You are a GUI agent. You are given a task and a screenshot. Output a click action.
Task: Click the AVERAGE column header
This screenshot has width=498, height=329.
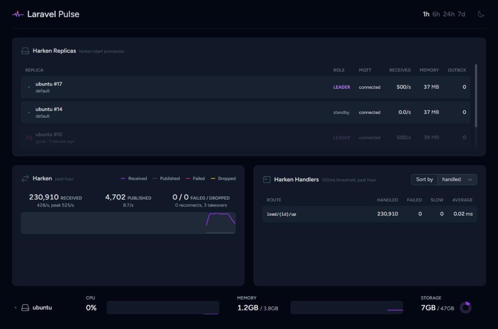point(463,200)
